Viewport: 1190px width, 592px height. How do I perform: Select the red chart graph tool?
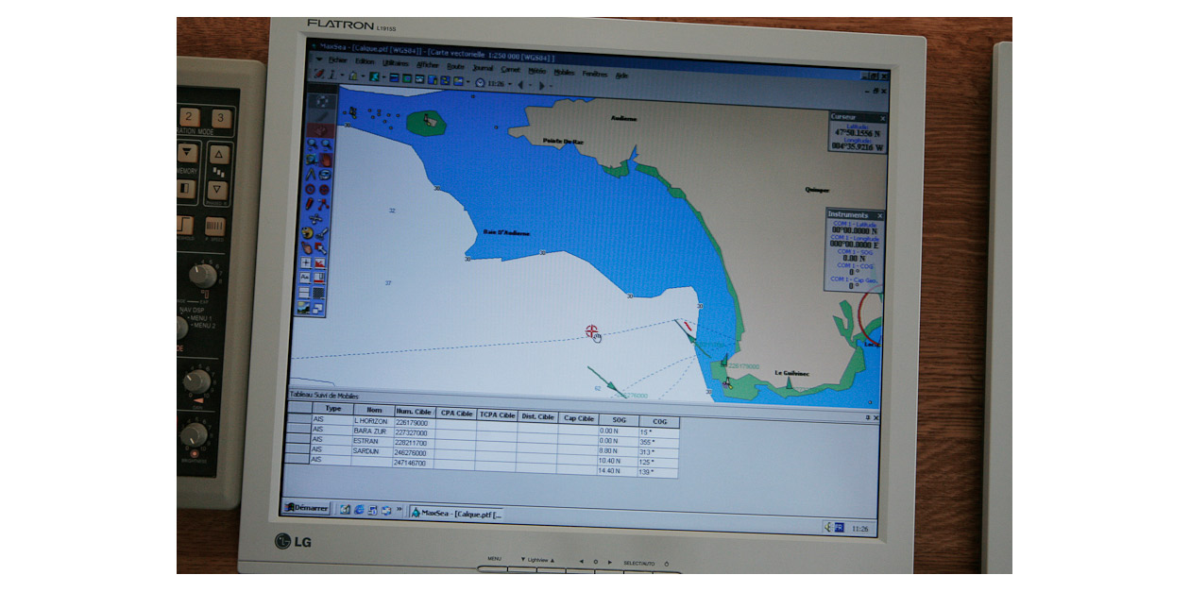click(x=320, y=262)
